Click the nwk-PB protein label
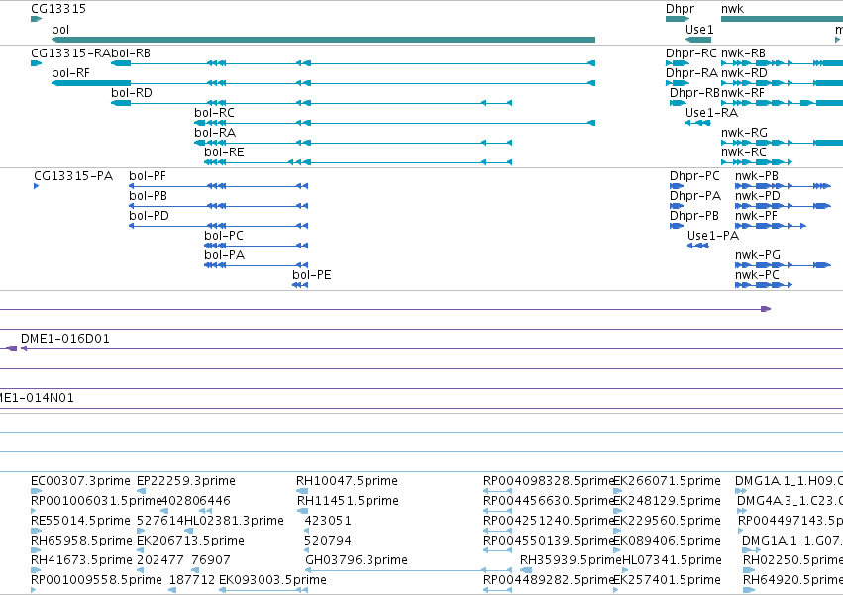843x595 pixels. [x=757, y=176]
